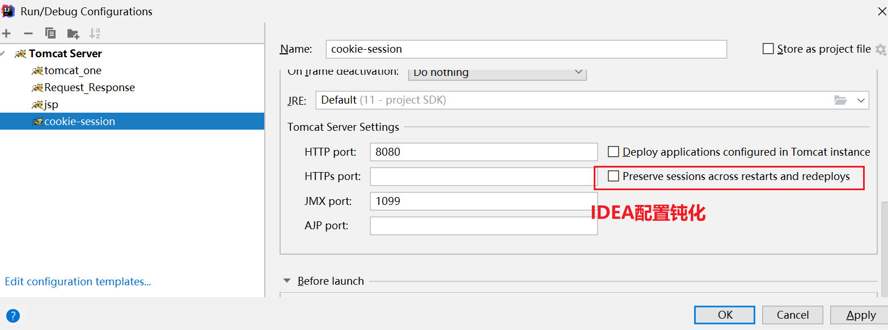Sort configurations alphabetically
The image size is (888, 330).
95,33
